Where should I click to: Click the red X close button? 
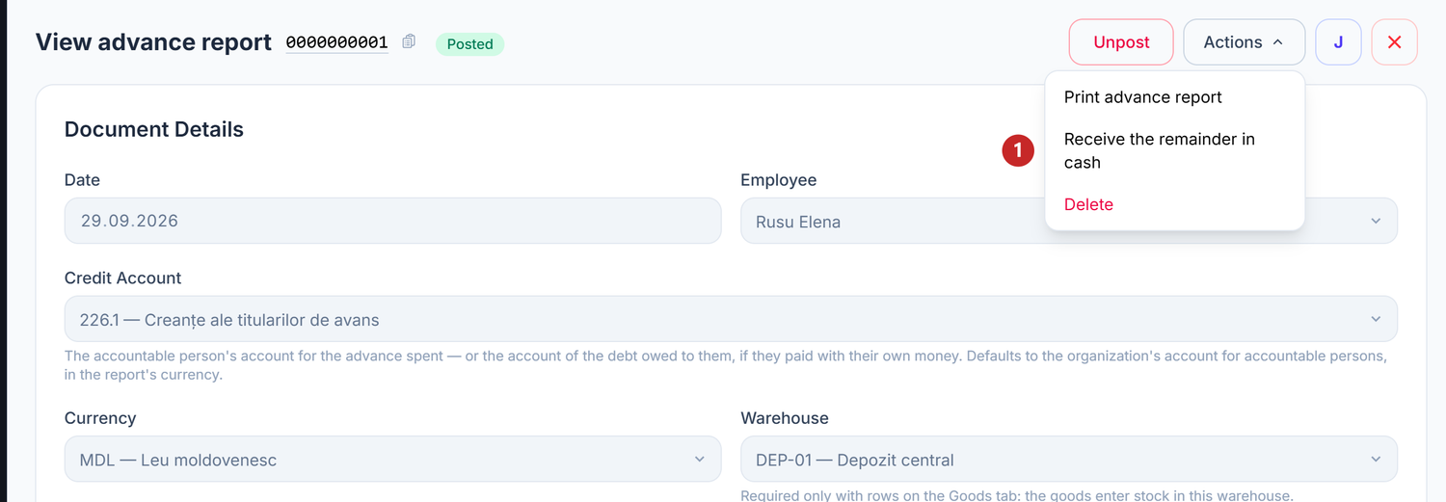(x=1394, y=42)
